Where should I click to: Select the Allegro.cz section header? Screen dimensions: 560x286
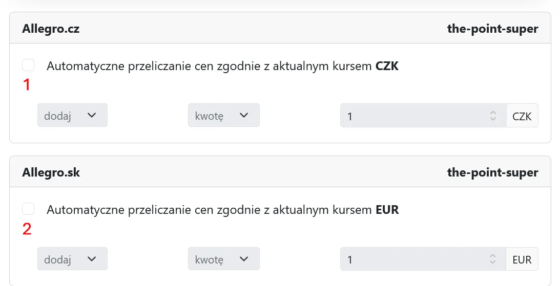51,29
